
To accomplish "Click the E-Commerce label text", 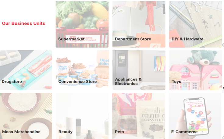I will click(x=184, y=132).
